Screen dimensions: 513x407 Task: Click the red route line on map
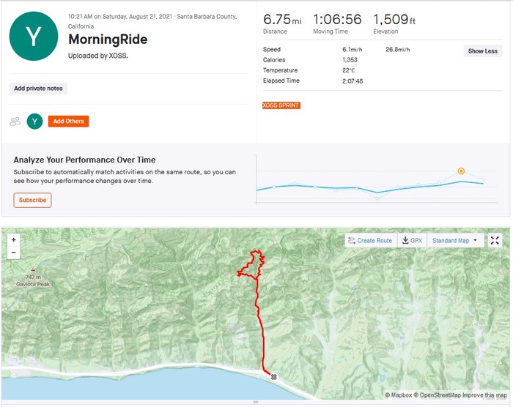(x=257, y=307)
